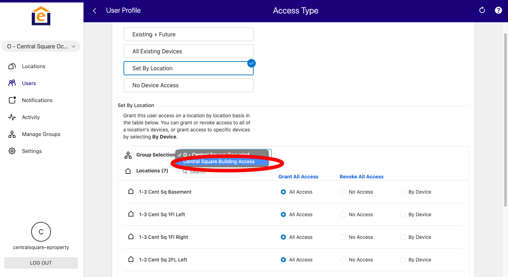
Task: Click the 1-3 Cent Sq Basement location name
Action: pyautogui.click(x=165, y=192)
